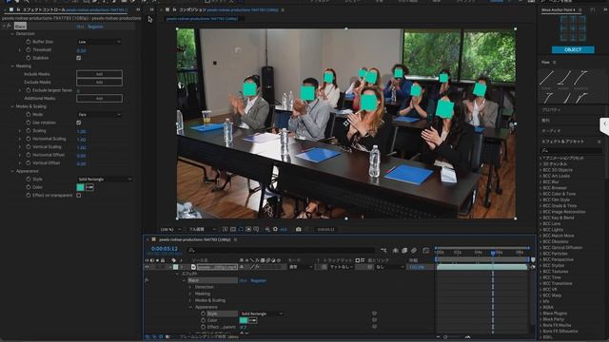The image size is (609, 342).
Task: Click the Buffer Size stopwatch icon
Action: click(x=29, y=42)
